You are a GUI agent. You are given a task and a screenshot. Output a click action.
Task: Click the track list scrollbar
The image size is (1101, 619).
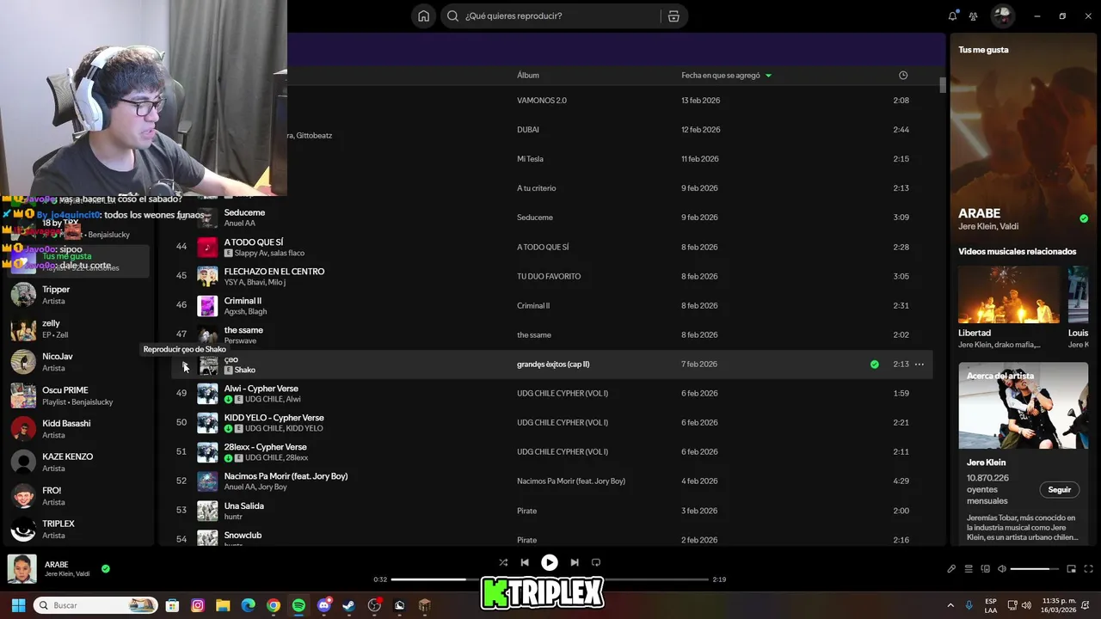943,84
